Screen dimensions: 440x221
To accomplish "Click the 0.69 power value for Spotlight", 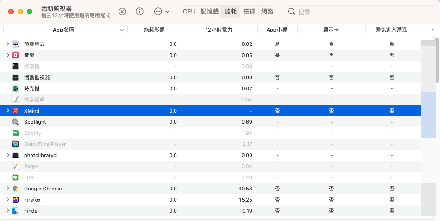I will click(247, 122).
